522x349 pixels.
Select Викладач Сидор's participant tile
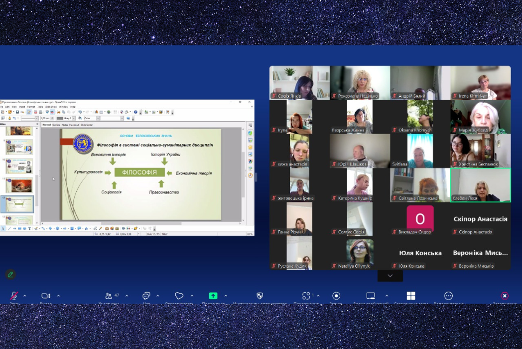(420, 219)
